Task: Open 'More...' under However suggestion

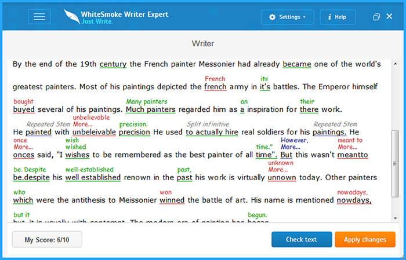Action: pyautogui.click(x=290, y=147)
